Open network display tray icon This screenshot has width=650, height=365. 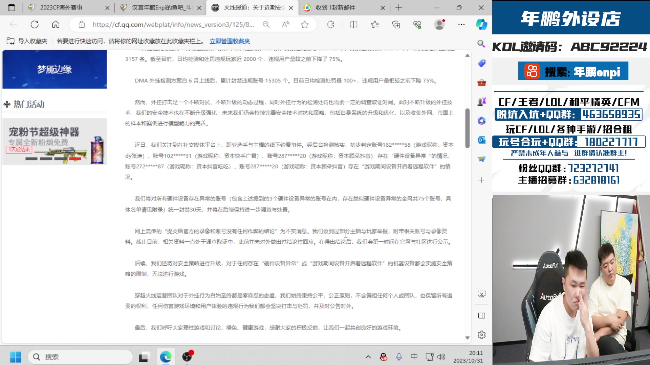tap(429, 357)
